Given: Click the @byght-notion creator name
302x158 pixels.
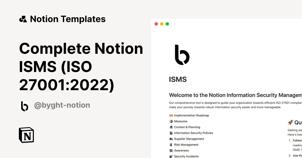Looking at the screenshot, I should tap(62, 105).
